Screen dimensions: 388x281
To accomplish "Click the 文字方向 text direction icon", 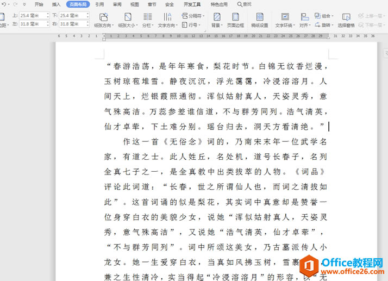I will [167, 17].
